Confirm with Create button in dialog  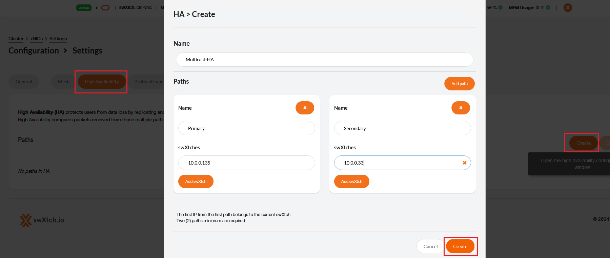(x=460, y=246)
